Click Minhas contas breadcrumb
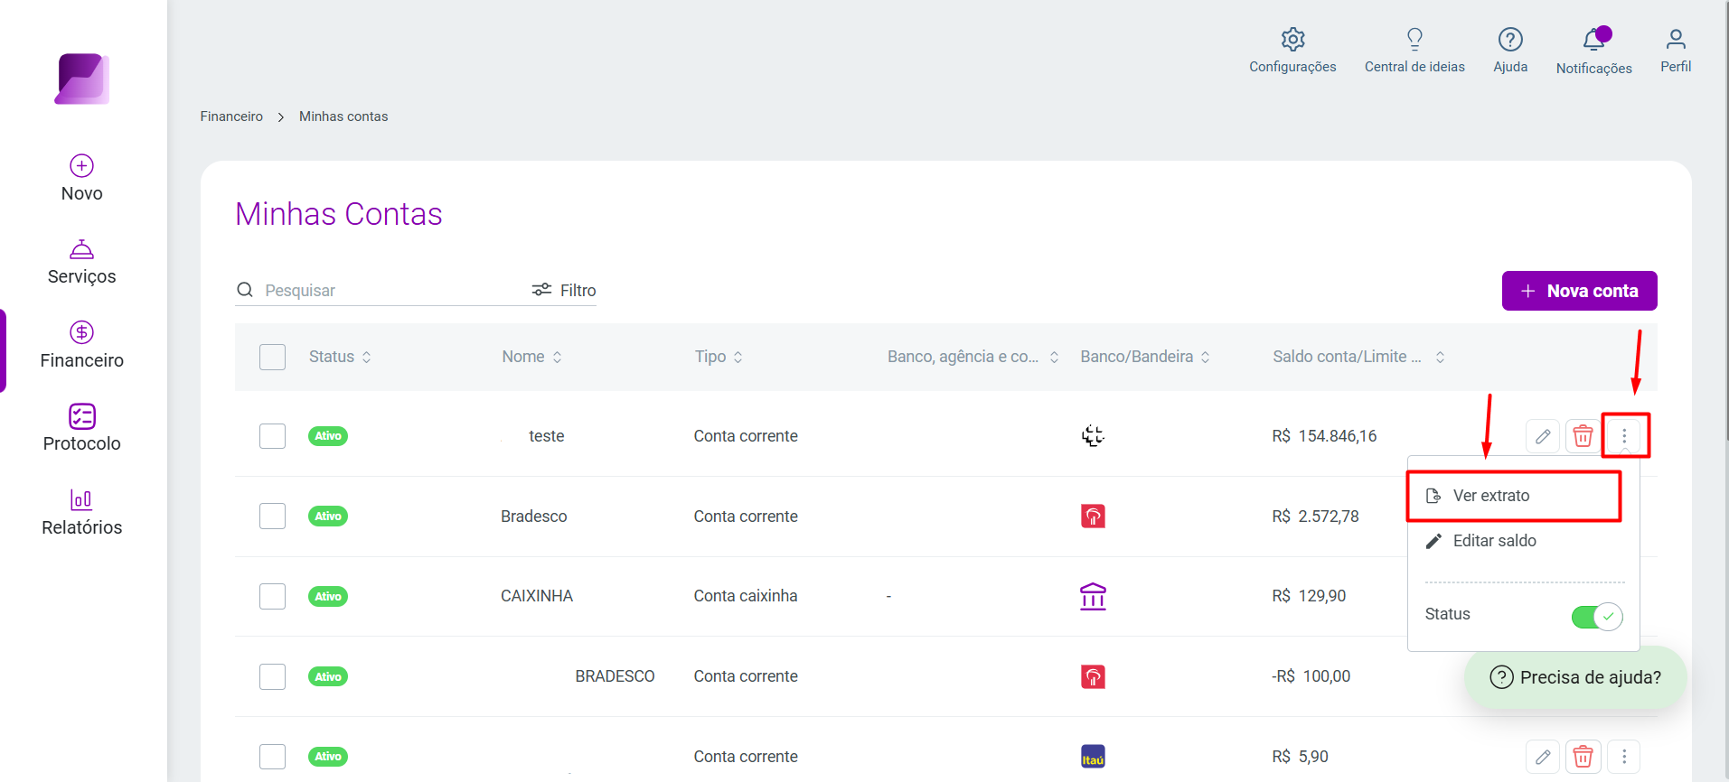This screenshot has width=1729, height=782. [x=343, y=116]
